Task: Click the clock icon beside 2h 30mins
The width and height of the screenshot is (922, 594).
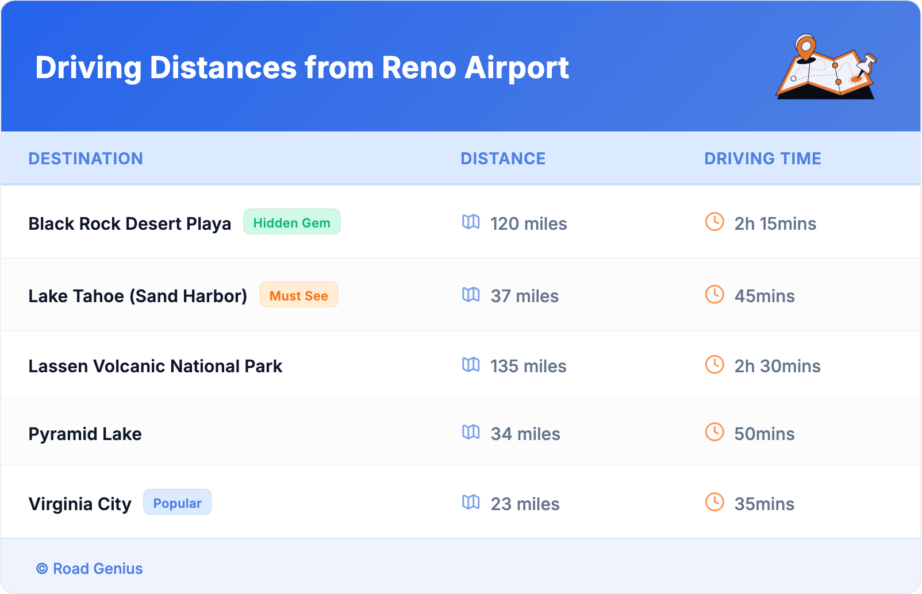Action: click(714, 365)
